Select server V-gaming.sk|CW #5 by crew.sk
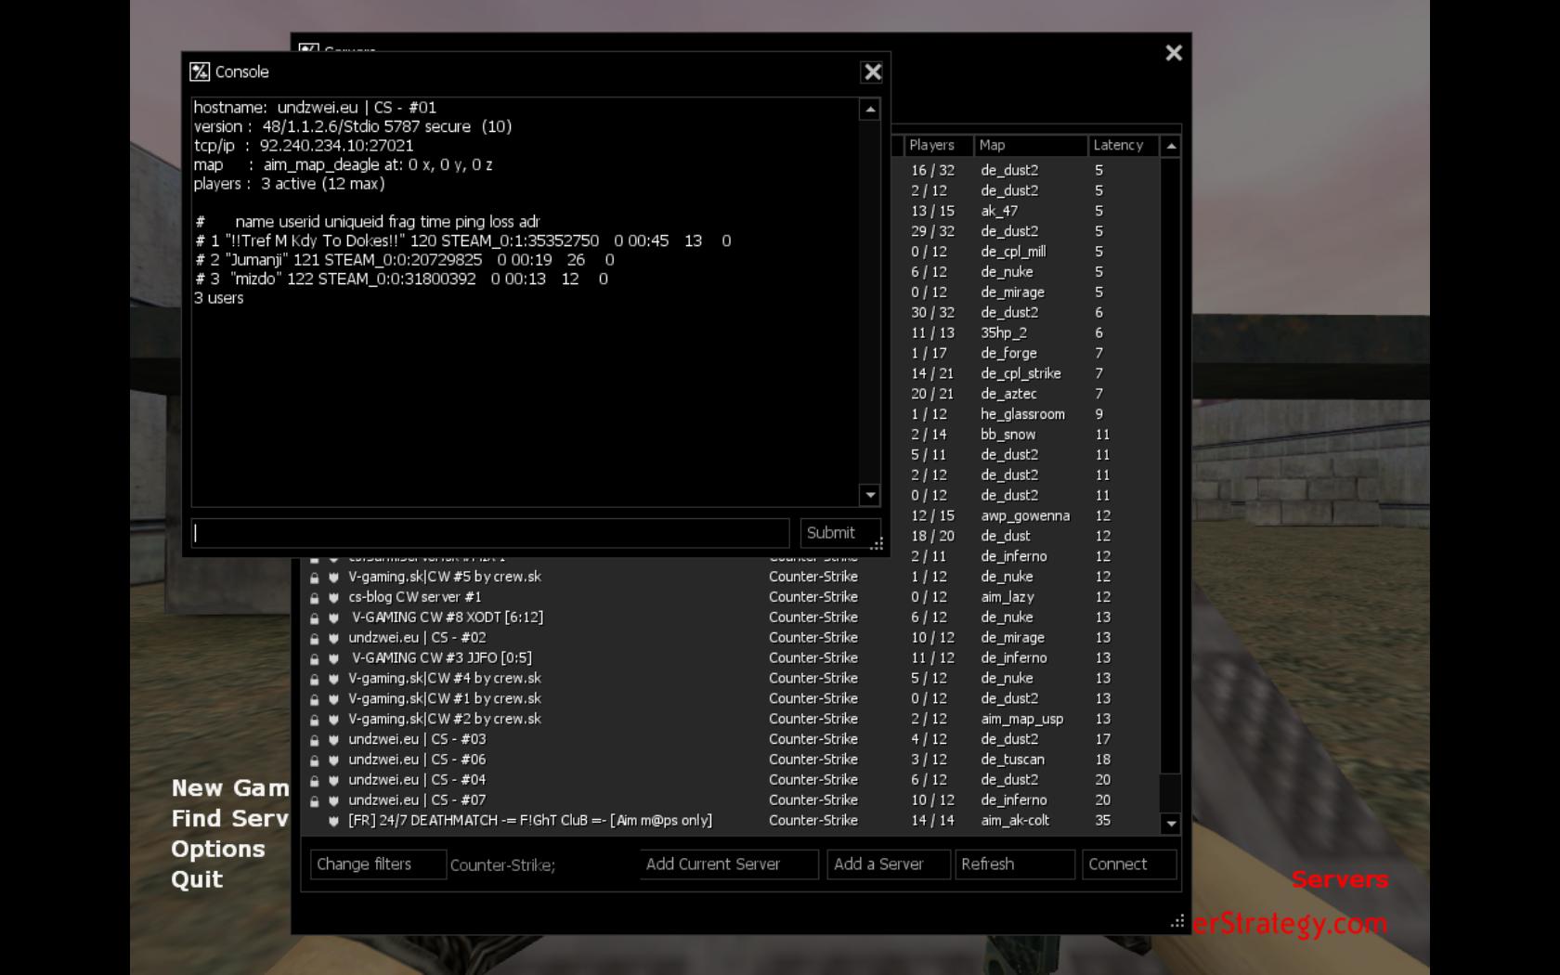Screen dimensions: 1560x975 (x=732, y=577)
